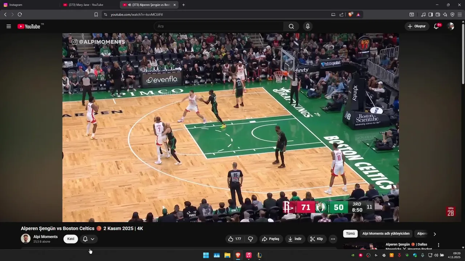Select the Alperen Şengün vs Boston tab
The image size is (465, 261).
pyautogui.click(x=150, y=5)
